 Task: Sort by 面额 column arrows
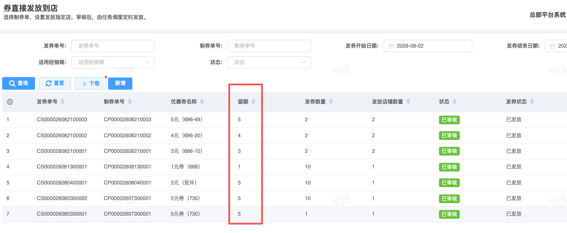tap(253, 102)
